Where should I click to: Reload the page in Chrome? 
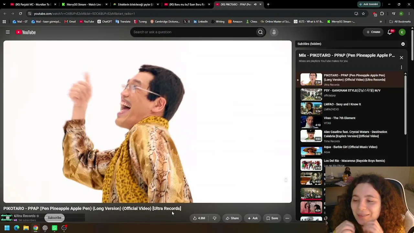point(20,14)
